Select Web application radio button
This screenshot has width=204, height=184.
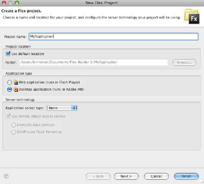[9, 82]
